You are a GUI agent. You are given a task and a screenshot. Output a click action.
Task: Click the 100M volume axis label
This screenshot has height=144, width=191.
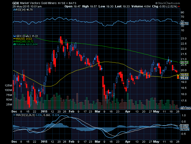coord(8,90)
